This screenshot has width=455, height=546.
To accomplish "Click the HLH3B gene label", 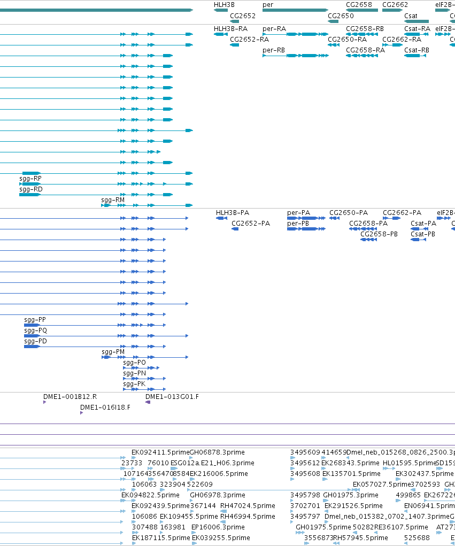I will pyautogui.click(x=224, y=4).
